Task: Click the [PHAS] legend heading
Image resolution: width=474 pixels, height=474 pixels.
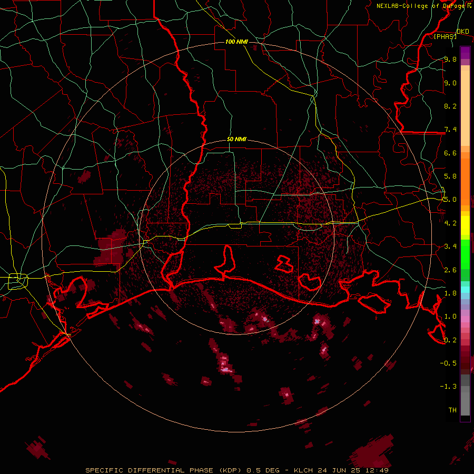Action: pyautogui.click(x=445, y=36)
